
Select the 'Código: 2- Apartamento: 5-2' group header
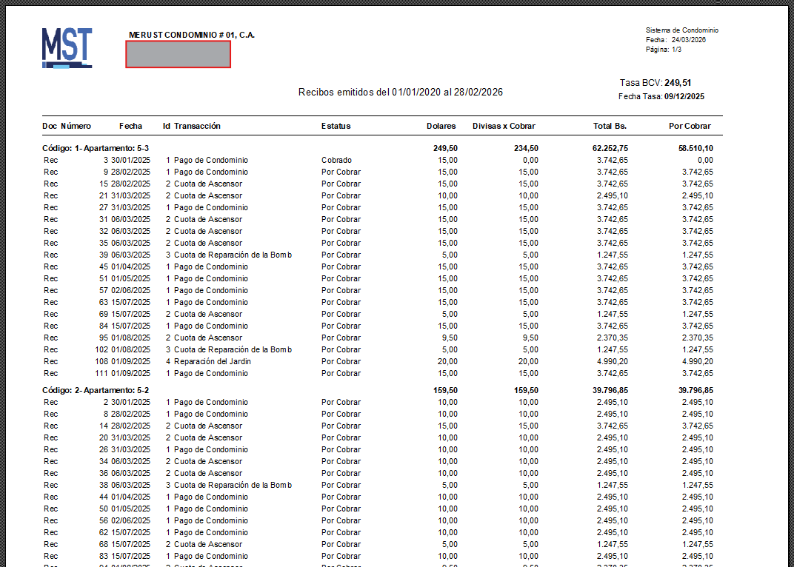(96, 390)
